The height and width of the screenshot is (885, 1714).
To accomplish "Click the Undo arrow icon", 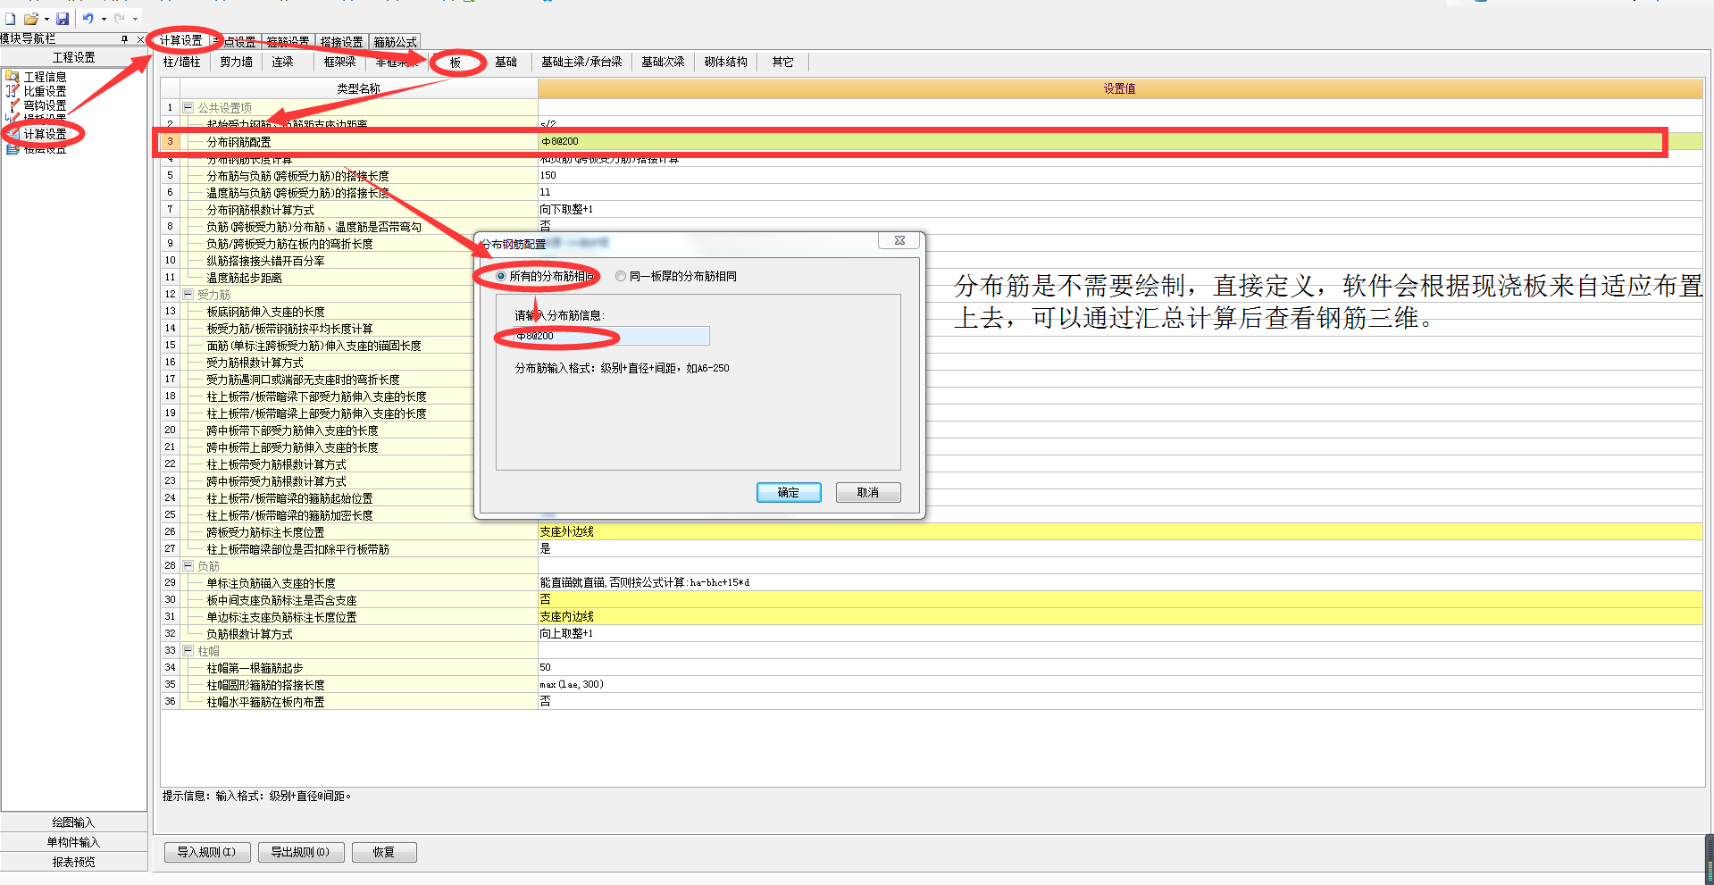I will (x=88, y=18).
